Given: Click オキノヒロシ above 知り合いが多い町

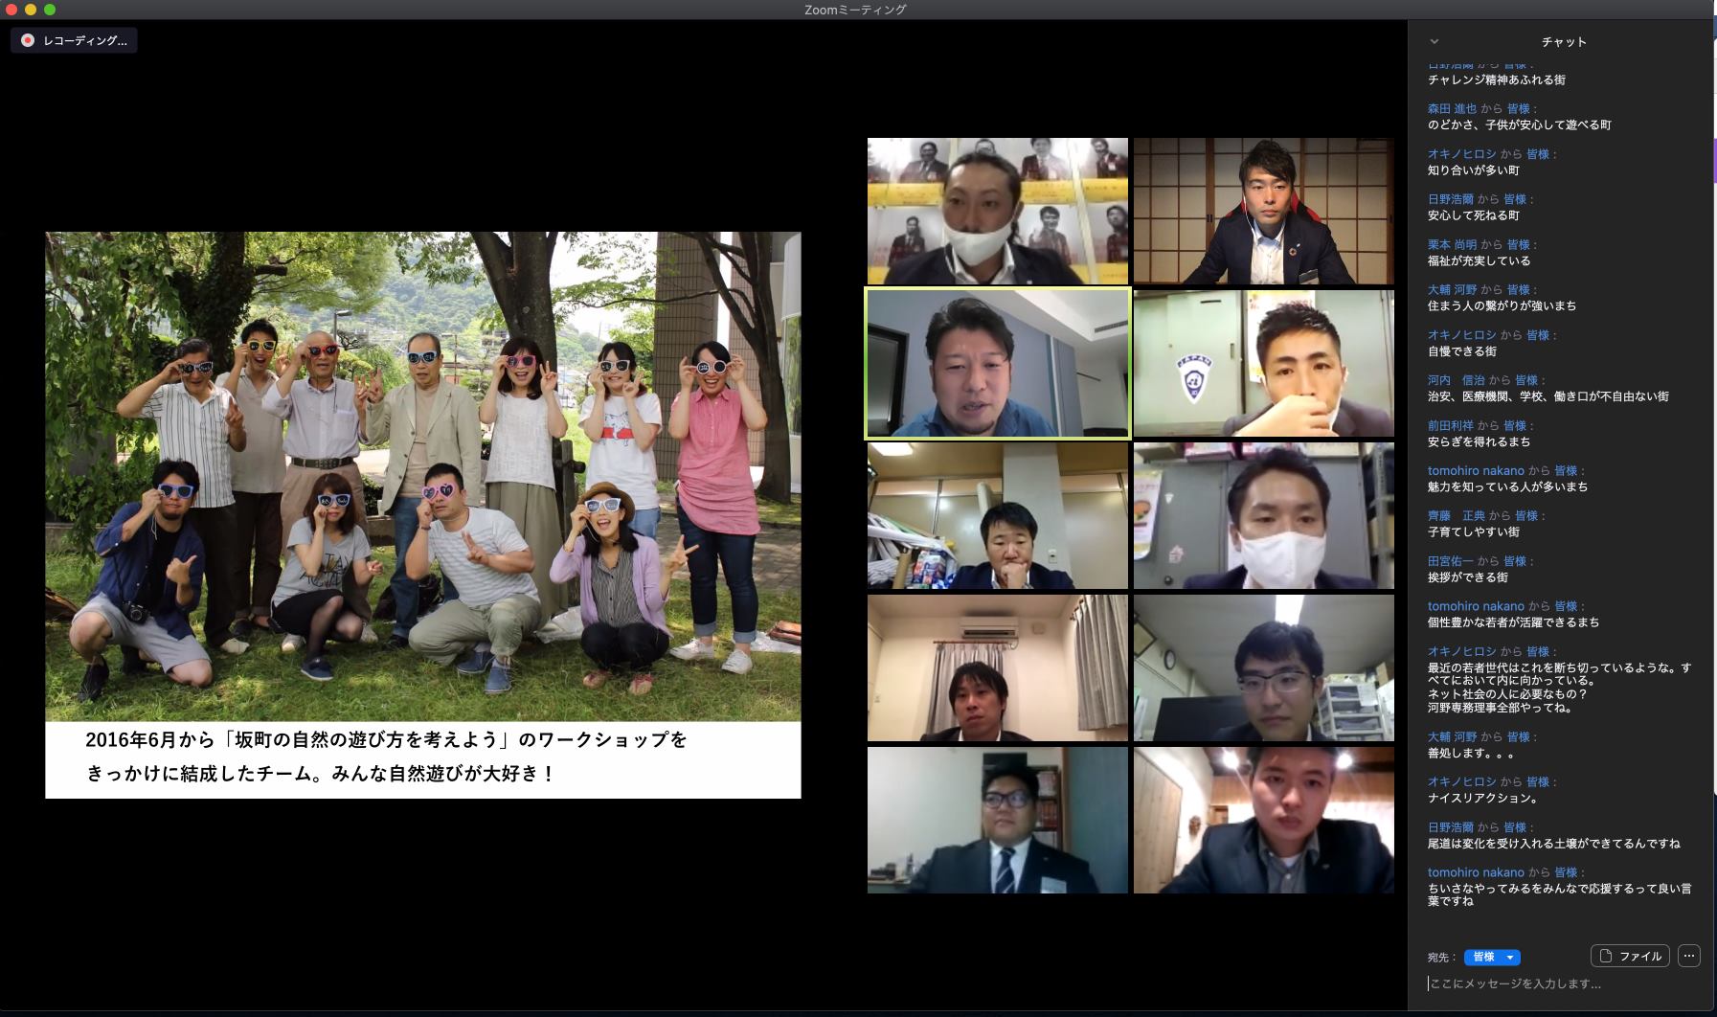Looking at the screenshot, I should pos(1461,154).
